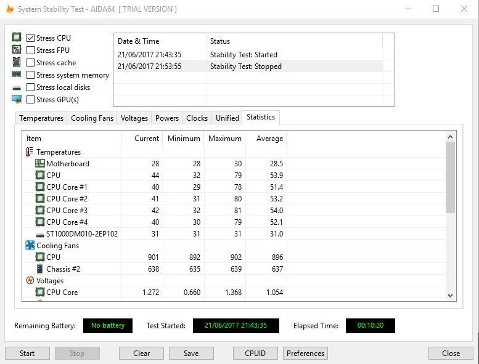Click the Average column header
479x364 pixels.
pos(266,139)
